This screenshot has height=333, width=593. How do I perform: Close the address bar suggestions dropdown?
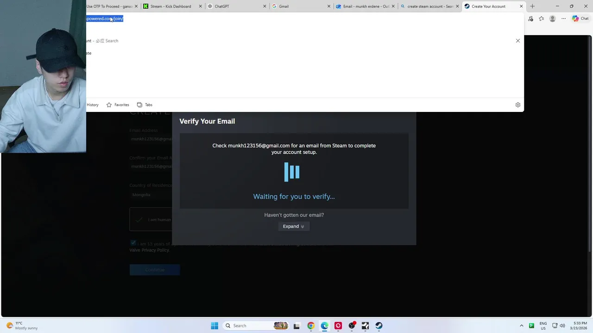(x=518, y=41)
